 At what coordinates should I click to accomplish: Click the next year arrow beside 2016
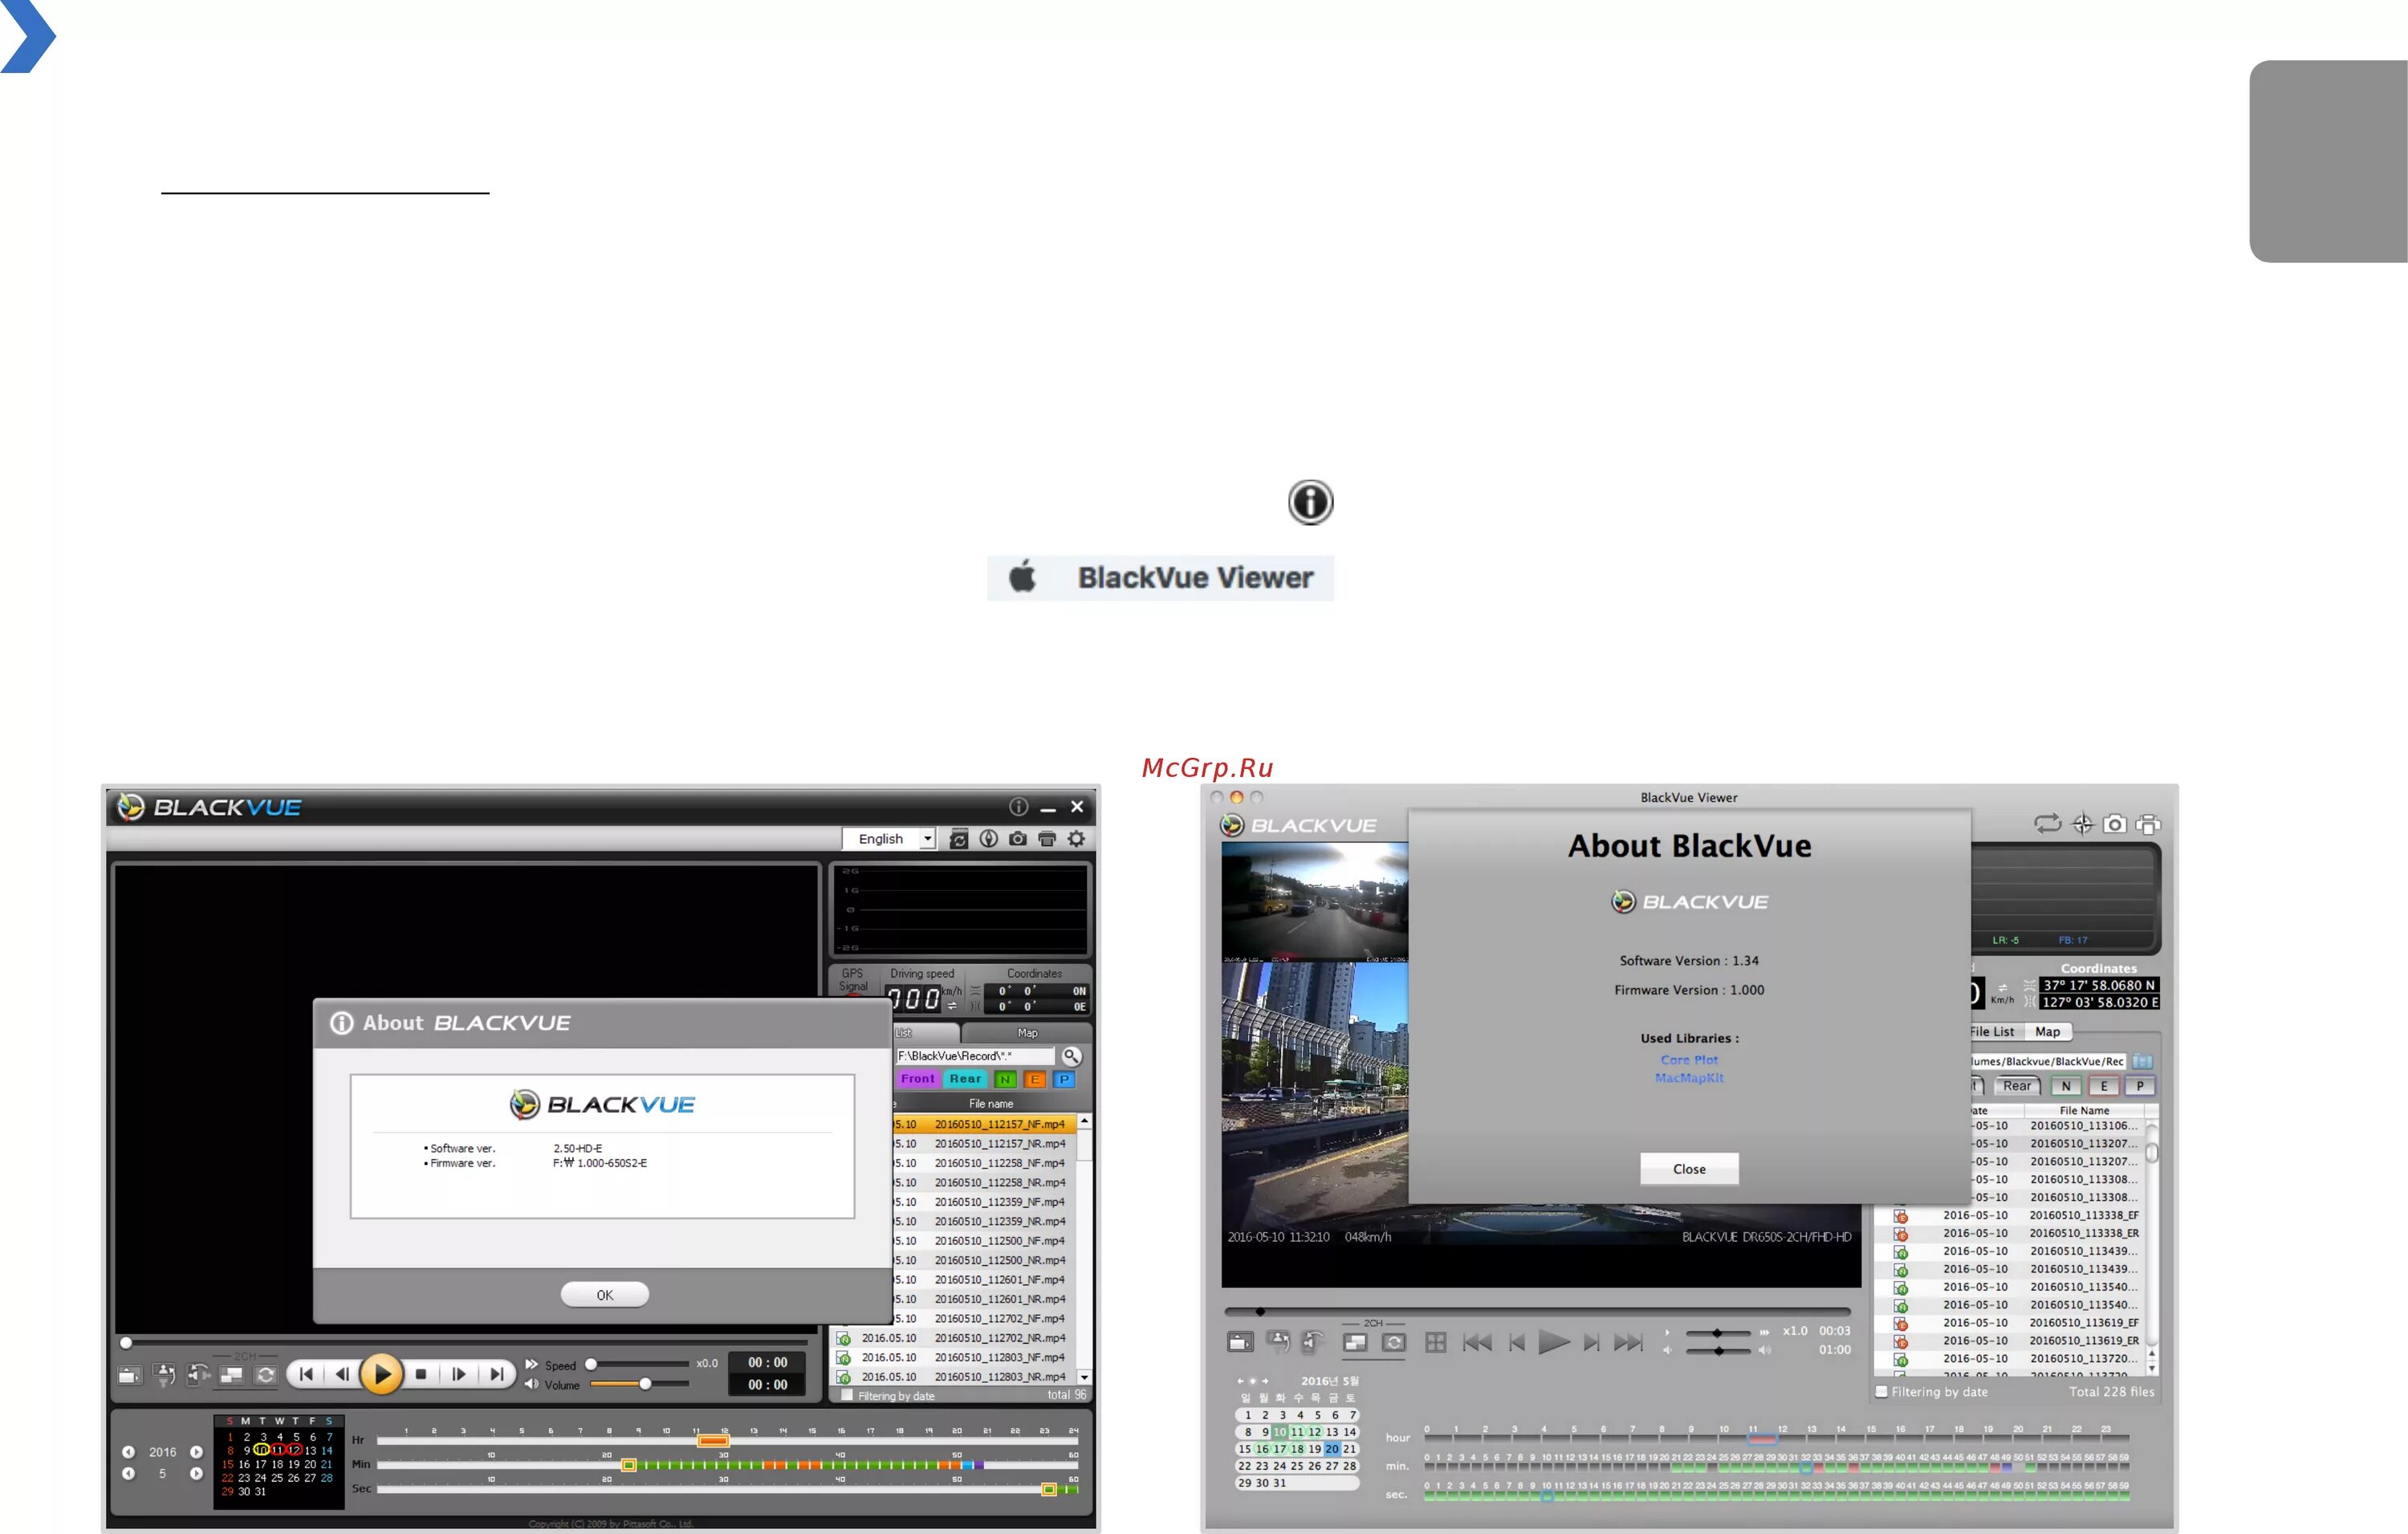[x=197, y=1452]
